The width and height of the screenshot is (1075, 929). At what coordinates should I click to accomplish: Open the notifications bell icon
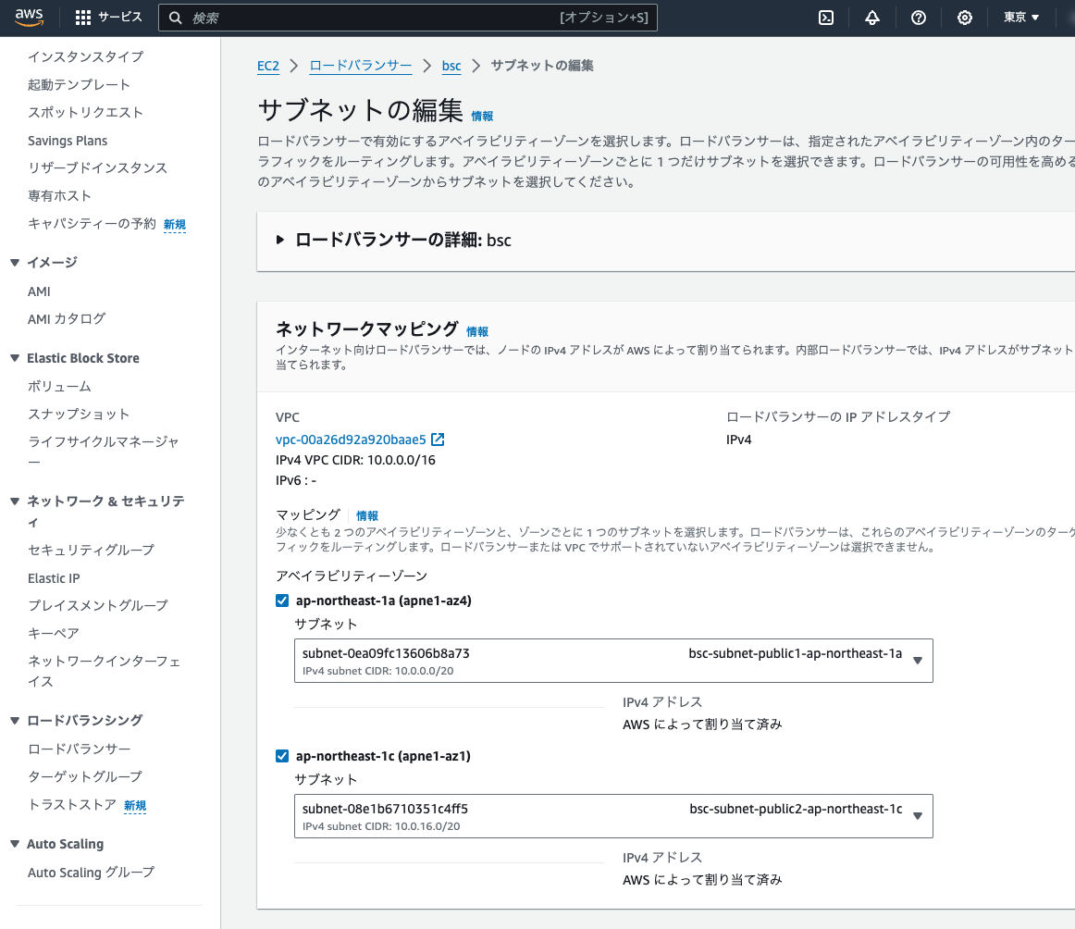point(872,18)
